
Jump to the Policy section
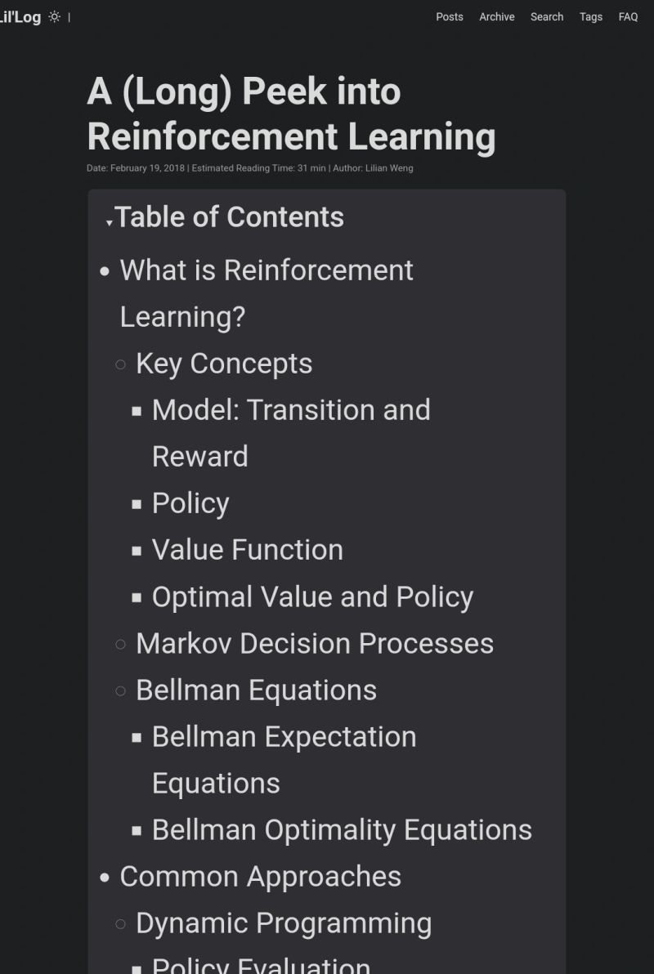pos(190,503)
